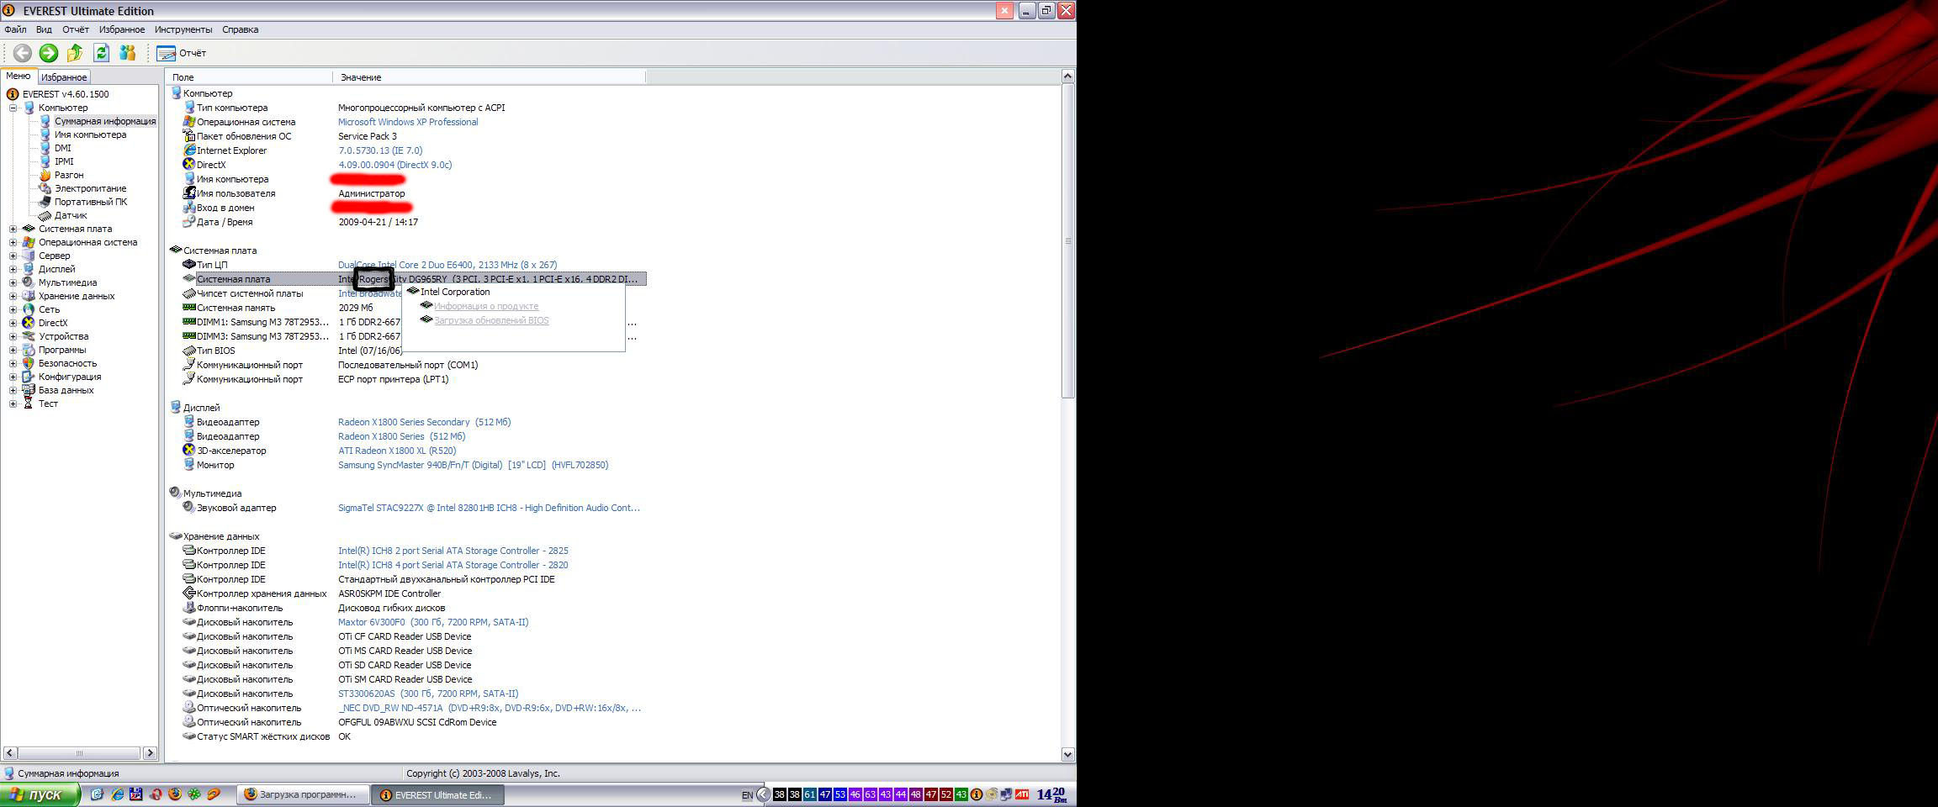This screenshot has height=807, width=1938.
Task: Open the Файл menu
Action: click(x=15, y=29)
